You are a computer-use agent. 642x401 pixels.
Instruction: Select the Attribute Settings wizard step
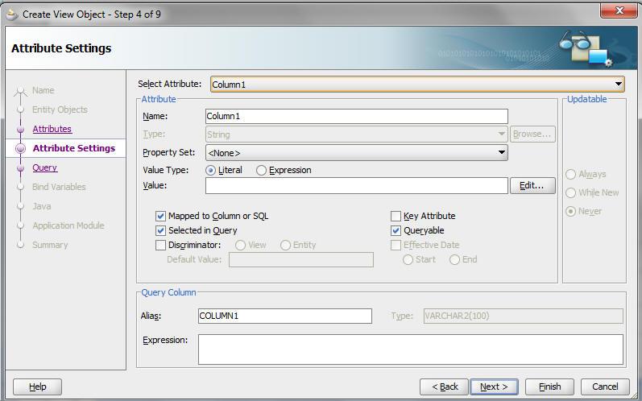[x=74, y=148]
